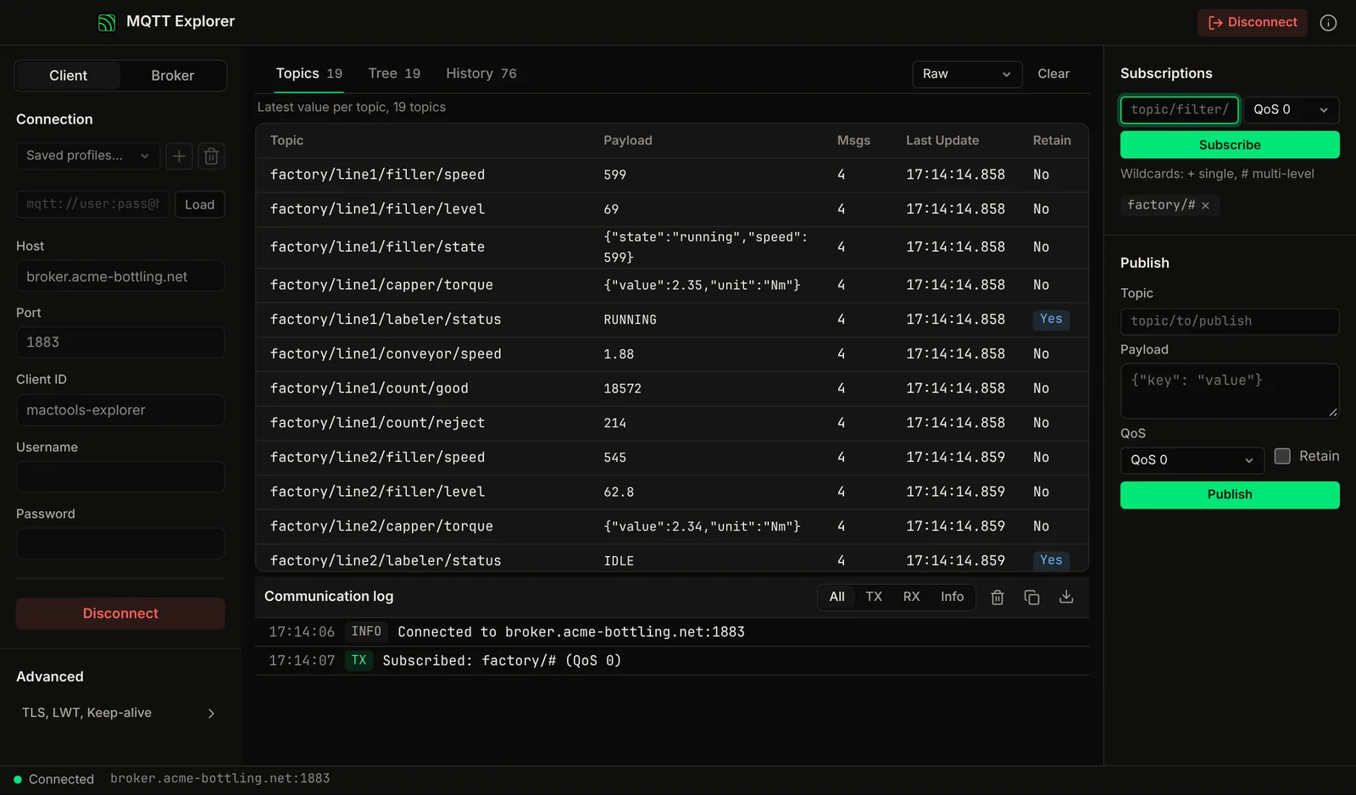The image size is (1356, 795).
Task: Select row factory/line1/filler/speed
Action: click(672, 175)
